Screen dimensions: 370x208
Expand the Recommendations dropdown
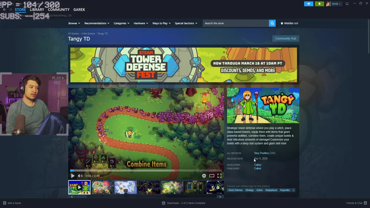(97, 23)
